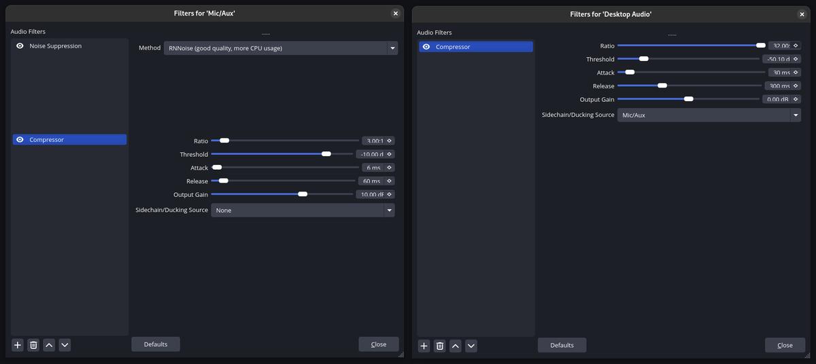Viewport: 816px width, 364px height.
Task: Move filter down in Desktop Audio window
Action: [x=471, y=346]
